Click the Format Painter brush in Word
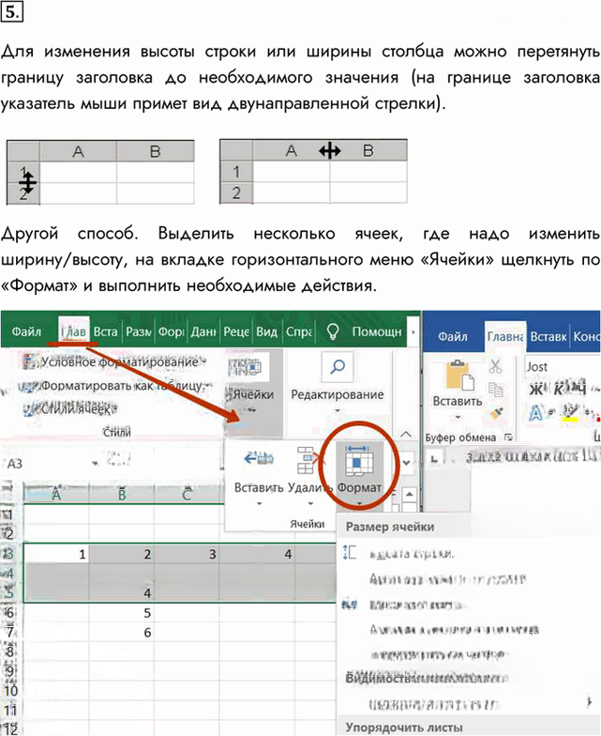601x736 pixels. pos(496,413)
